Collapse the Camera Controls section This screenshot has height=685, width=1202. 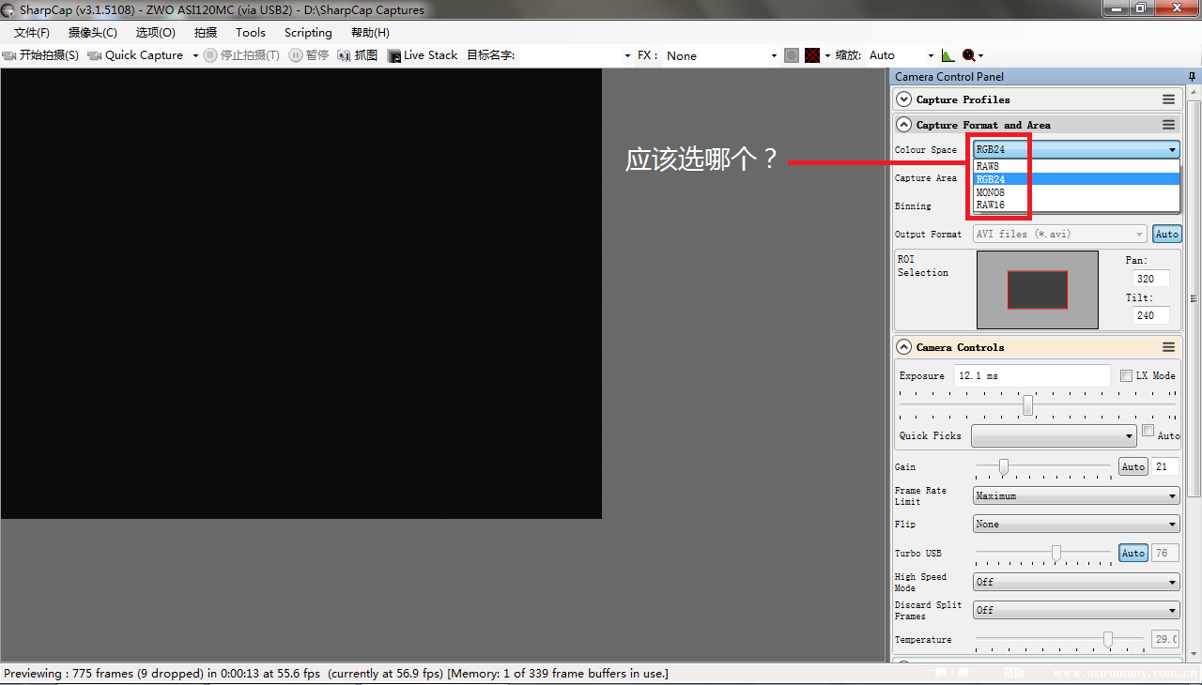904,347
